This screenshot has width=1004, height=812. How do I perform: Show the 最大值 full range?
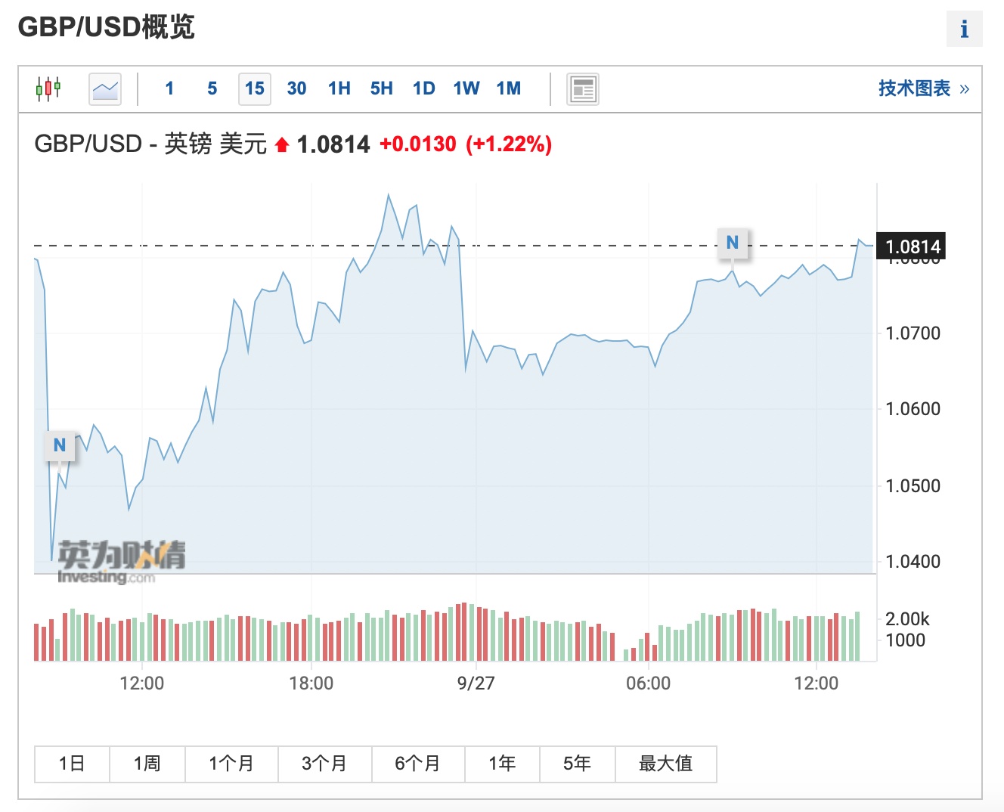[x=665, y=764]
